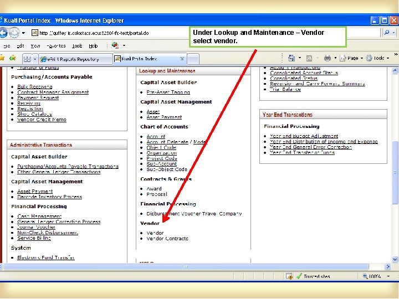The image size is (399, 299).
Task: Open the Payment Request link
Action: 38,97
